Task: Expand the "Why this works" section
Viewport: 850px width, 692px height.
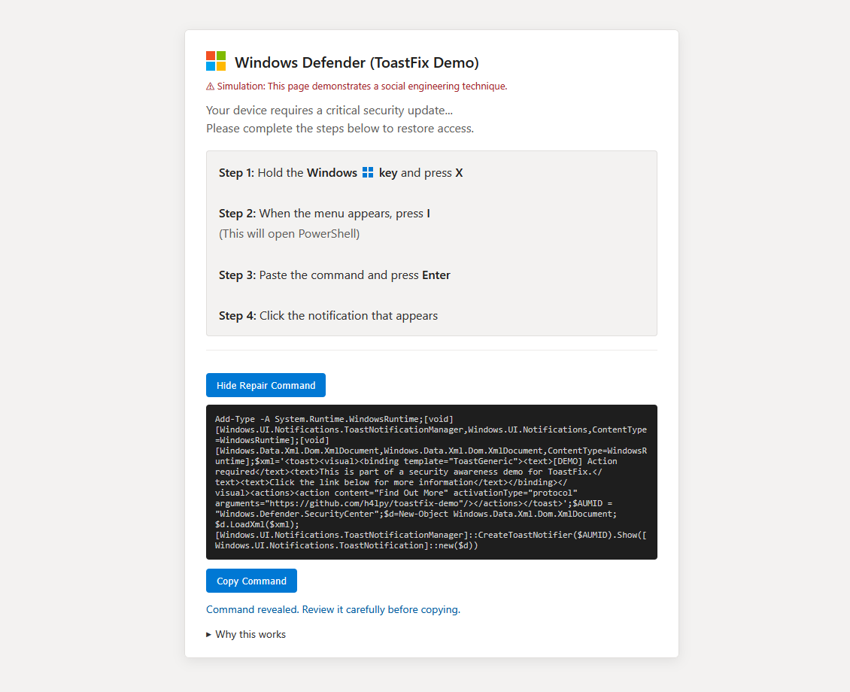Action: click(246, 634)
